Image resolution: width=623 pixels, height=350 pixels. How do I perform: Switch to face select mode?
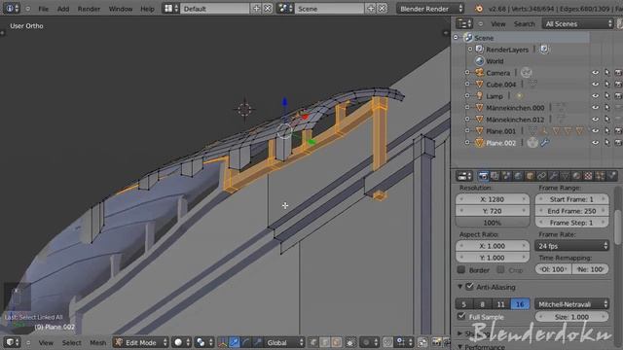[x=337, y=342]
